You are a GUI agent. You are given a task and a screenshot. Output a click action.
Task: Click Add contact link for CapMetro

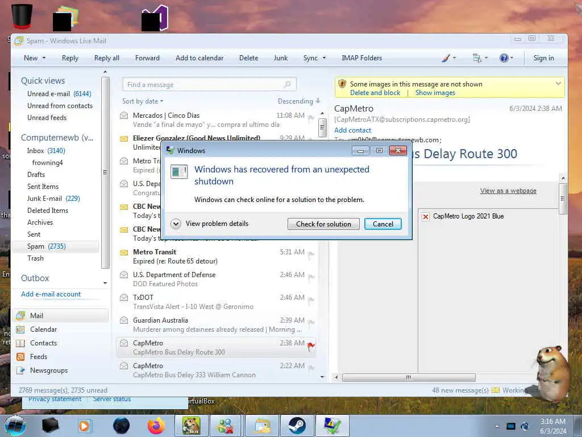tap(352, 130)
